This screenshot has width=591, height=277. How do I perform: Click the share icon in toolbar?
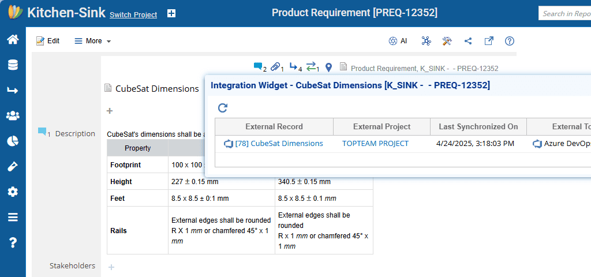(x=468, y=41)
